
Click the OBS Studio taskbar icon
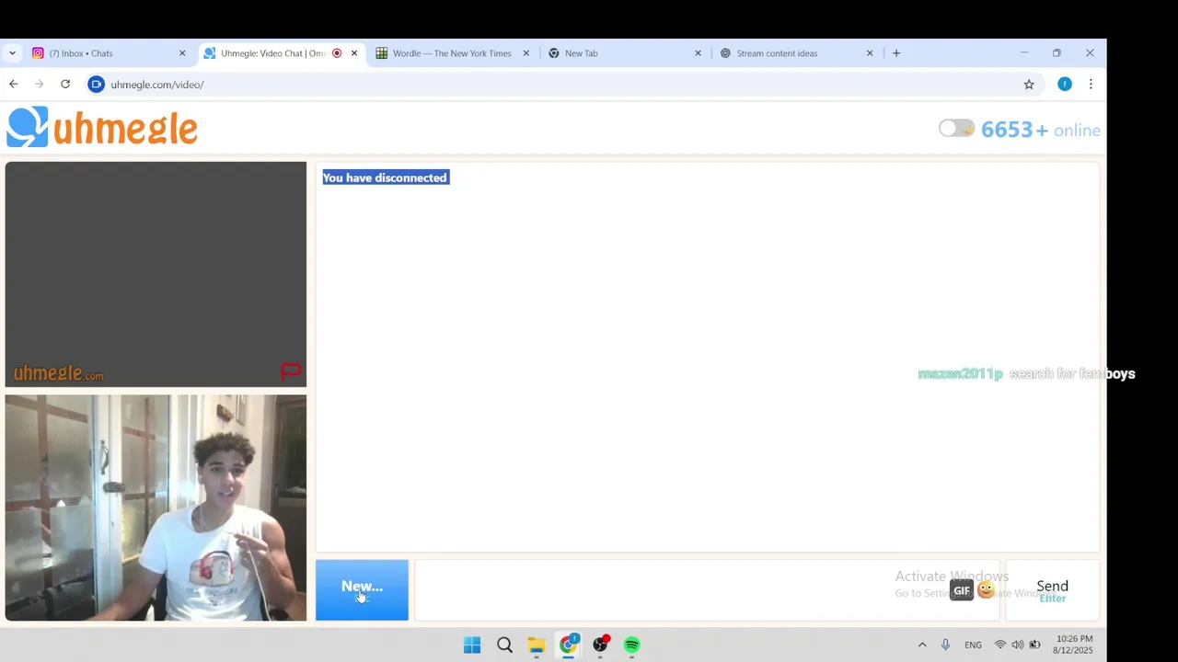tap(600, 645)
